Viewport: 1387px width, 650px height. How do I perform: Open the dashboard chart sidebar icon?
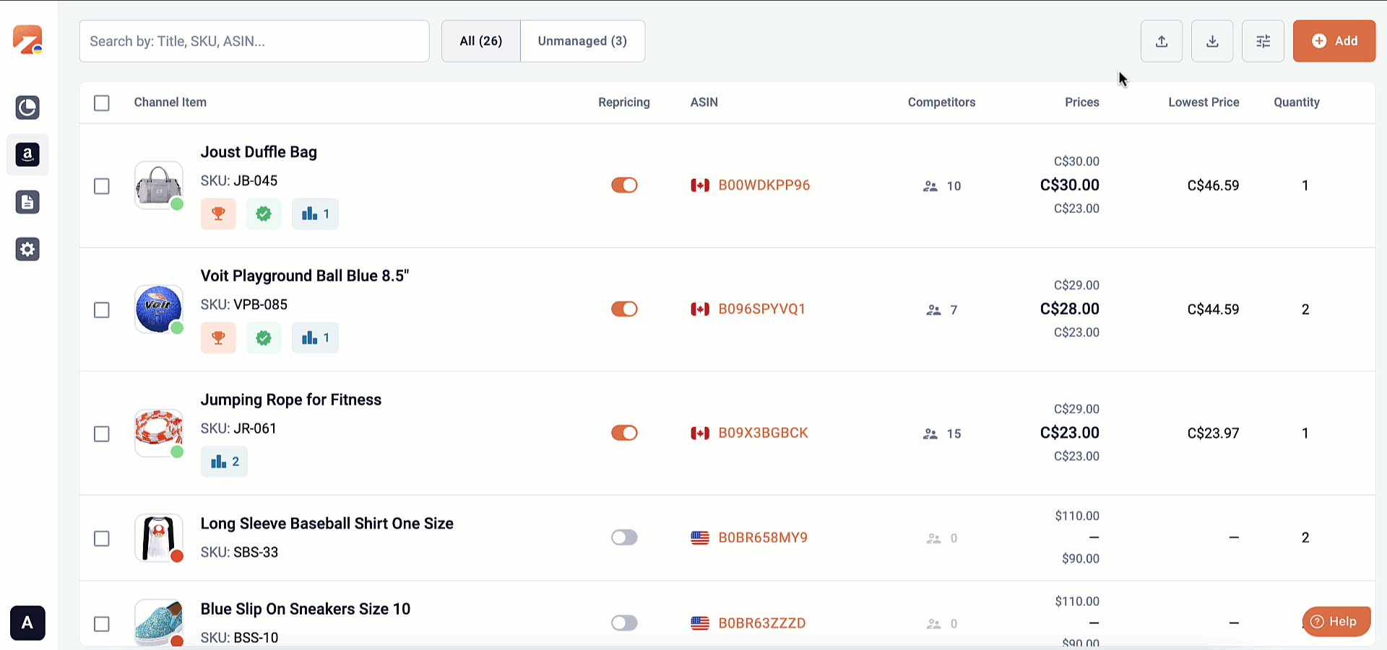(27, 107)
